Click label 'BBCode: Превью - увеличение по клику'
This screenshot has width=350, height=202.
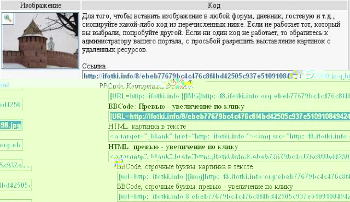tap(176, 107)
